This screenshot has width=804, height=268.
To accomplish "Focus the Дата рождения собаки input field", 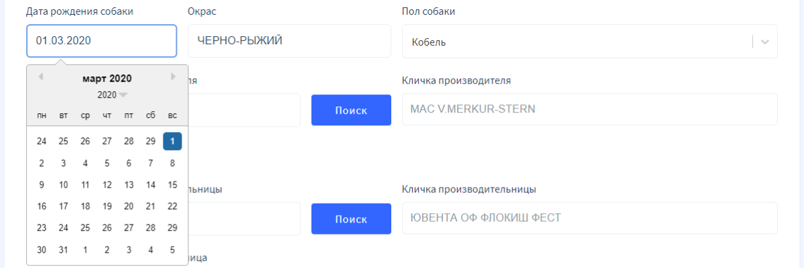I will [102, 41].
